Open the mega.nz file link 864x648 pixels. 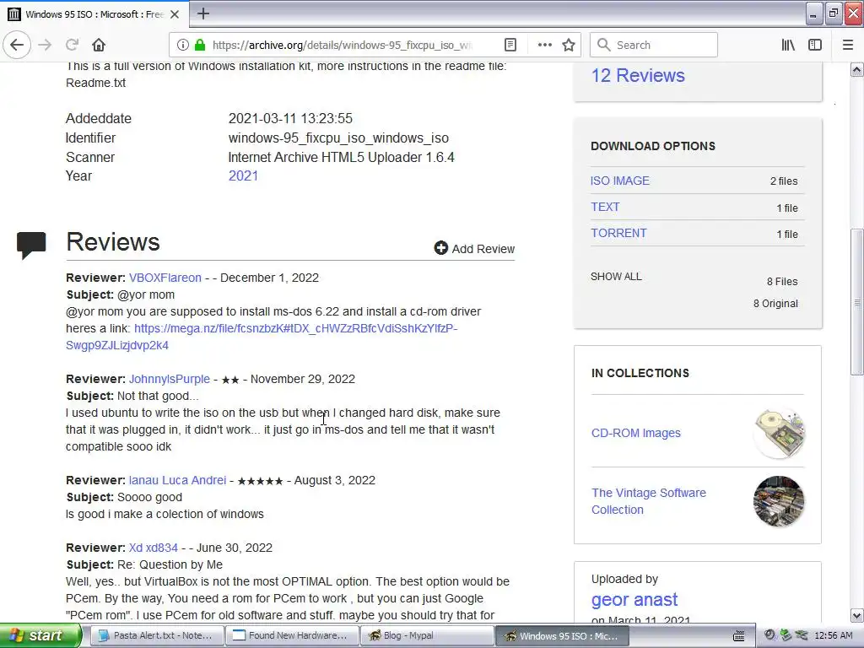[262, 337]
